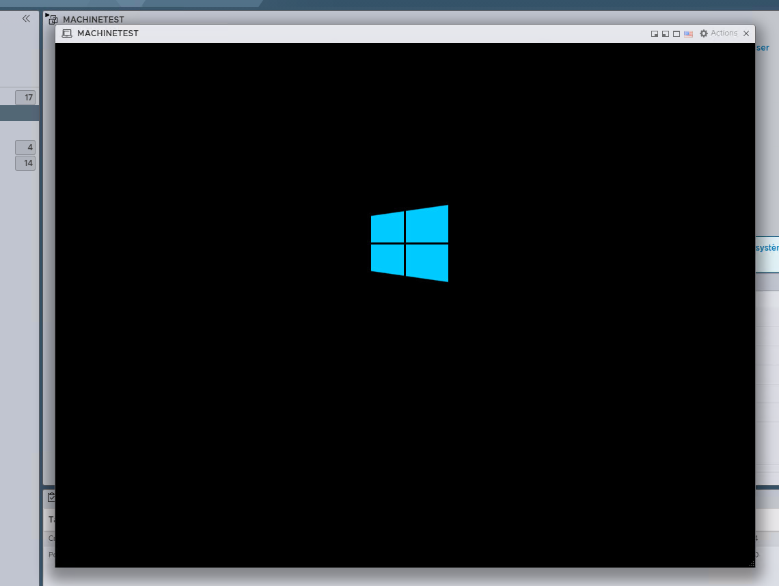
Task: Click the gear icon beside Actions
Action: pos(704,33)
